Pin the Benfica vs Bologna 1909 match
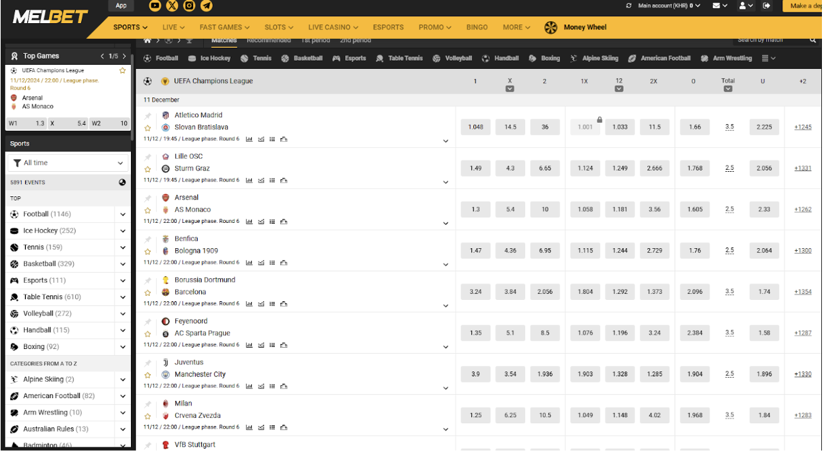824x454 pixels. click(x=147, y=239)
